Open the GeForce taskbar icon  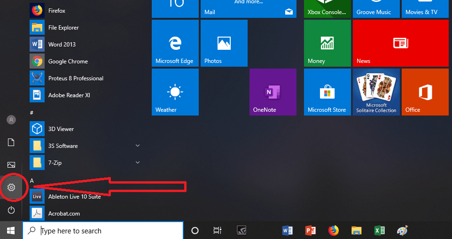pos(242,231)
